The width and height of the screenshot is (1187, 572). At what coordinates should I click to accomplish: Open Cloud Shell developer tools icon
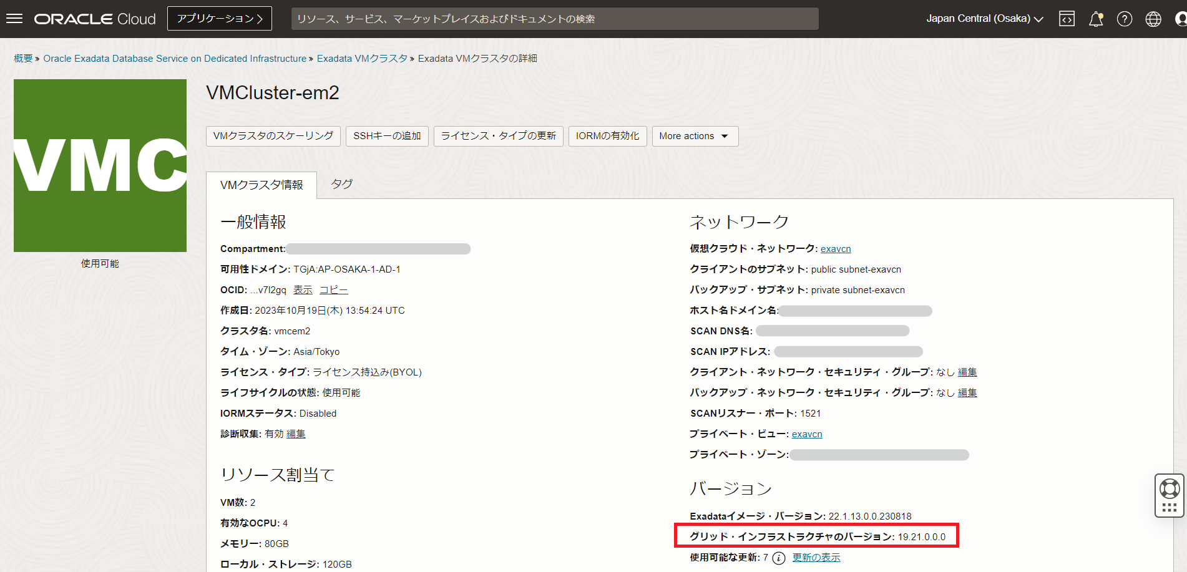tap(1067, 19)
